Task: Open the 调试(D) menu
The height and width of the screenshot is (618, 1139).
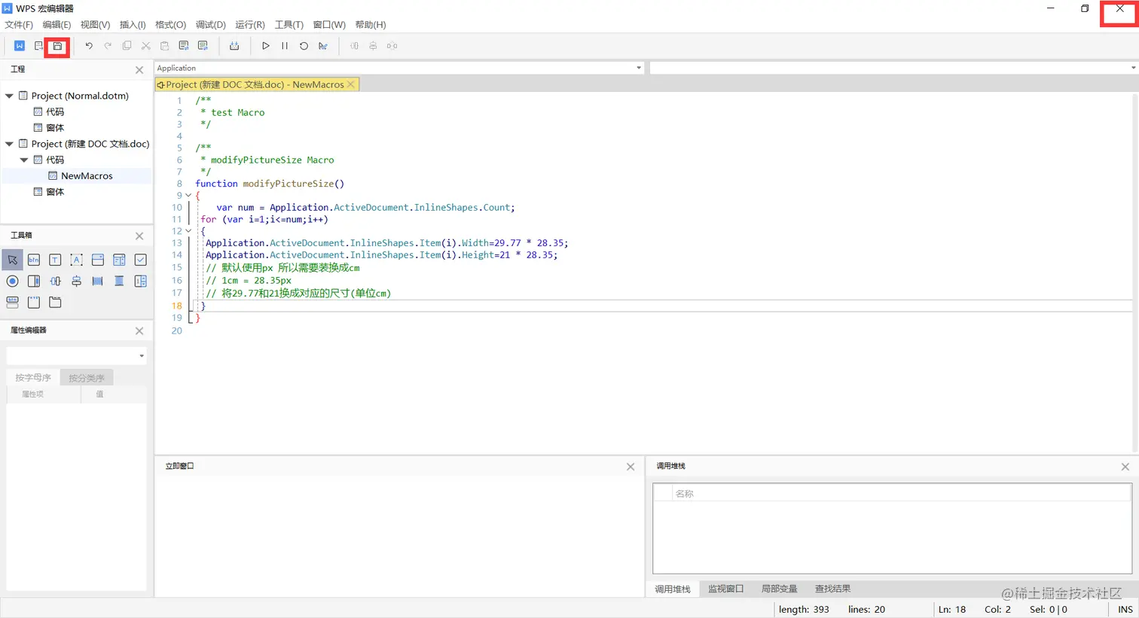Action: coord(211,25)
